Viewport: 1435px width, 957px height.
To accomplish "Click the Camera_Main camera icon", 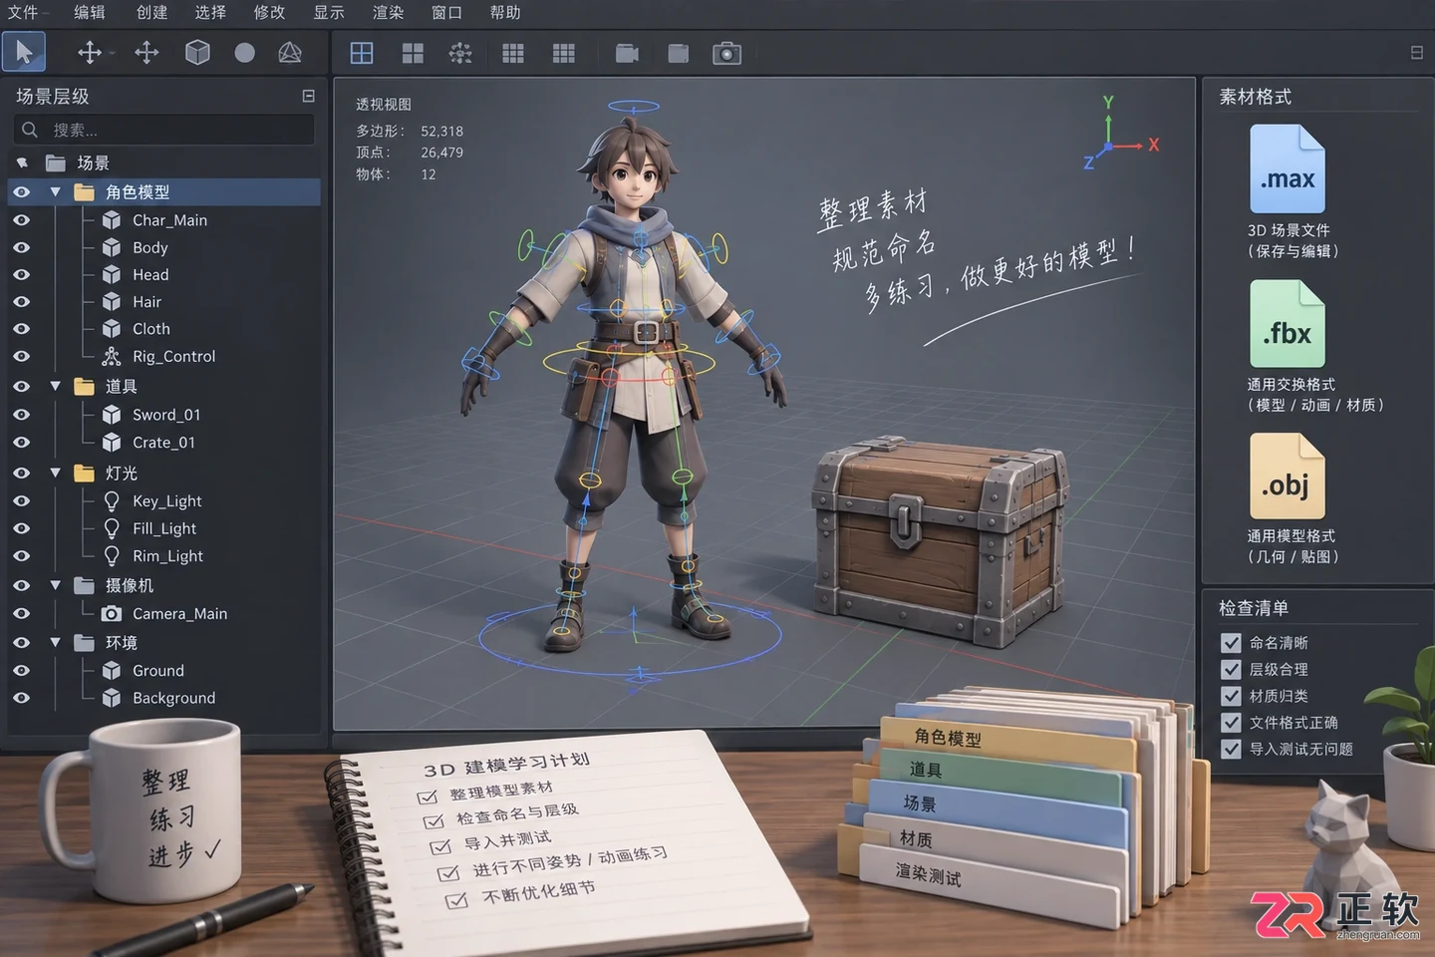I will pyautogui.click(x=112, y=613).
